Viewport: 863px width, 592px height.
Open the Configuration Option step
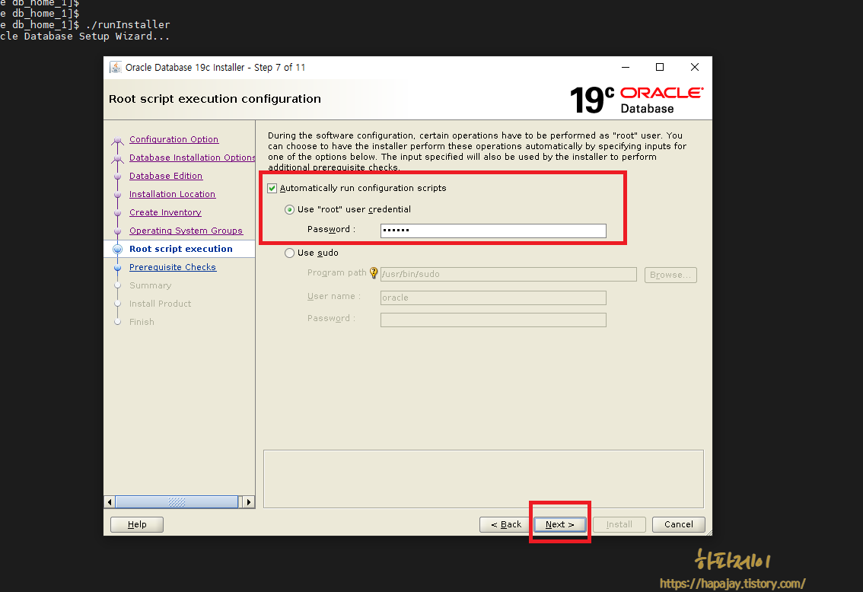click(x=174, y=139)
